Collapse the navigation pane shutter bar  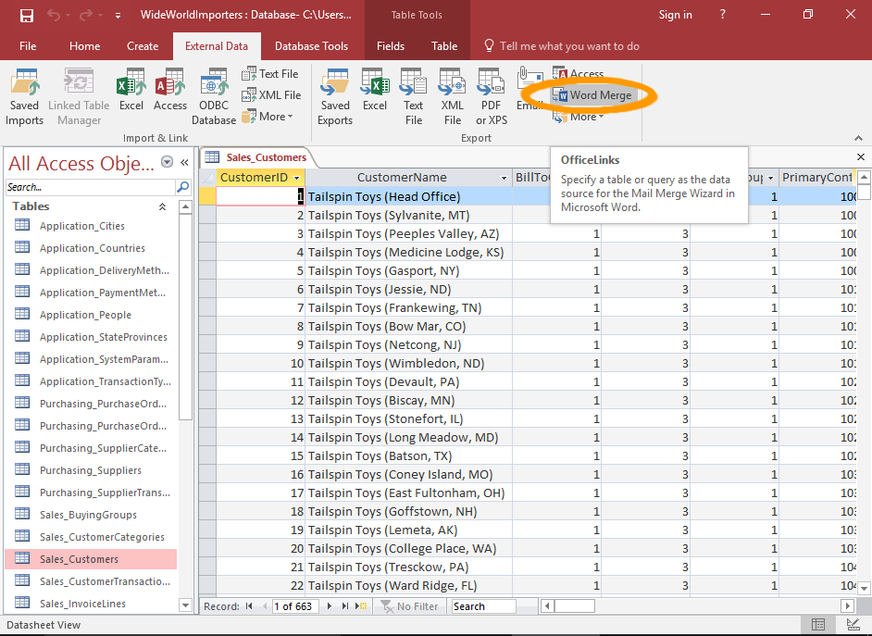(184, 162)
